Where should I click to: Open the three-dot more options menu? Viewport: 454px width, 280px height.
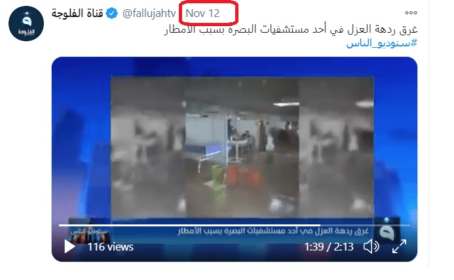[x=411, y=12]
